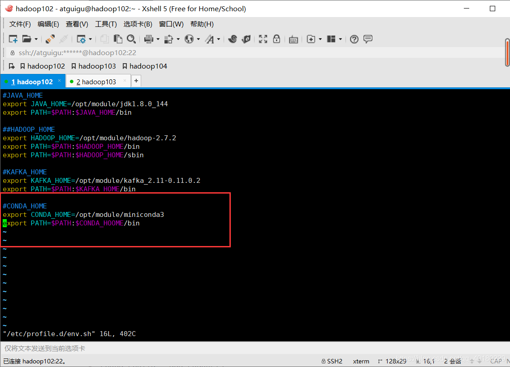Expand the file transfer dropdown arrow
The height and width of the screenshot is (367, 510).
pos(178,39)
